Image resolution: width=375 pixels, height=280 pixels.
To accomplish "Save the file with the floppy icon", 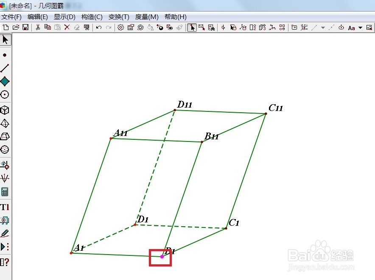I will coord(25,28).
